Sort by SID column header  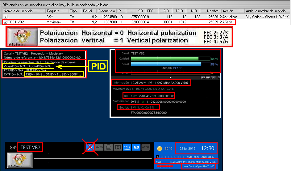(x=165, y=11)
